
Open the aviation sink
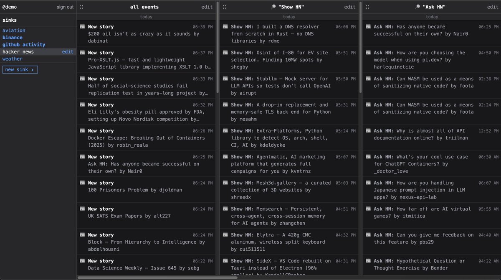click(x=14, y=31)
